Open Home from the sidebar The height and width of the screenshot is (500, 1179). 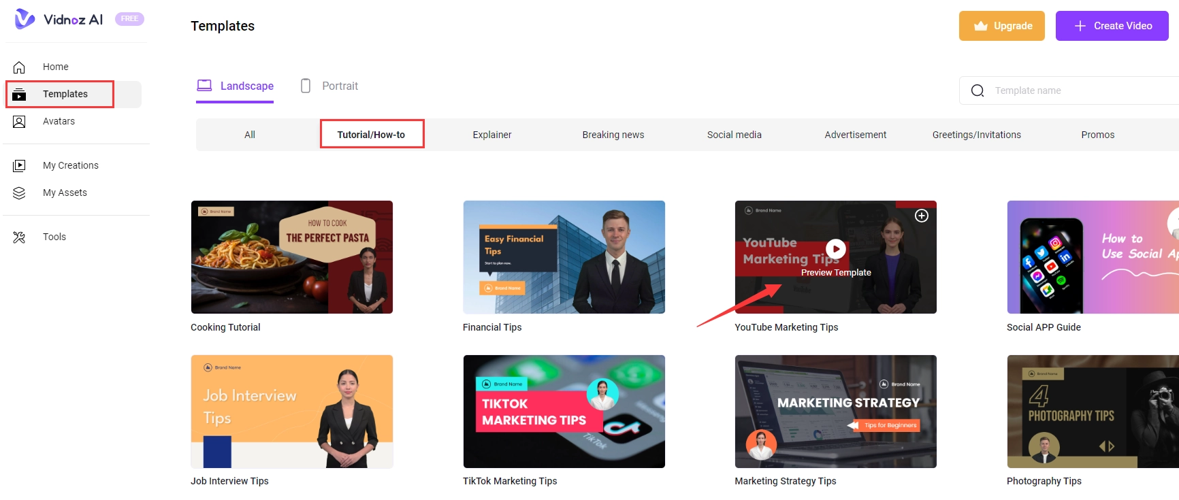pos(55,67)
